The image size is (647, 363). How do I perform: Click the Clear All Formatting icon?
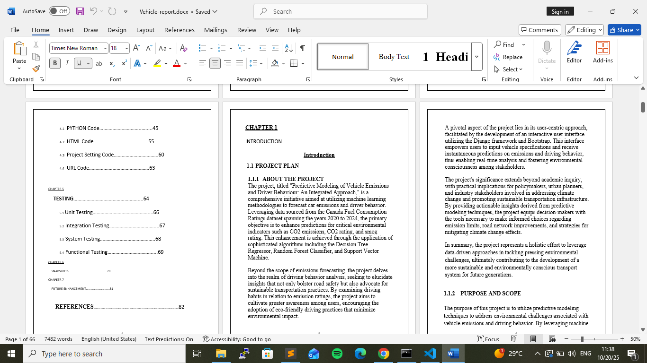[184, 48]
